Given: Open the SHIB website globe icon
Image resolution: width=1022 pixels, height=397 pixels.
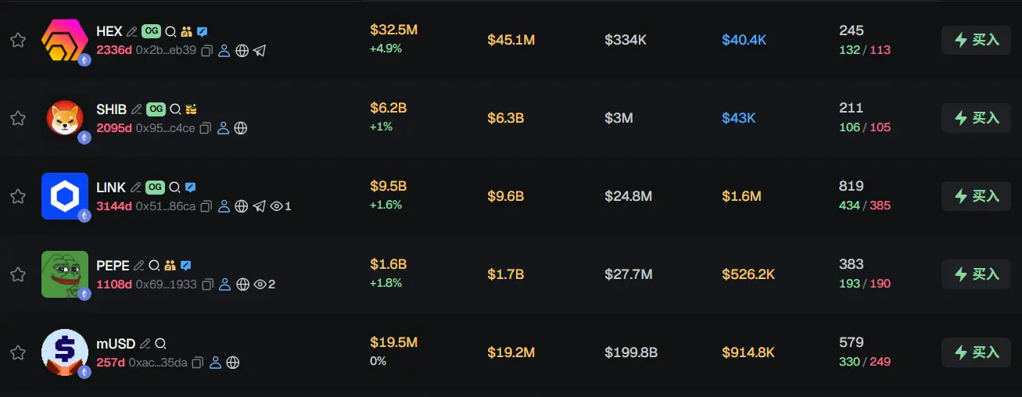Looking at the screenshot, I should (x=241, y=128).
